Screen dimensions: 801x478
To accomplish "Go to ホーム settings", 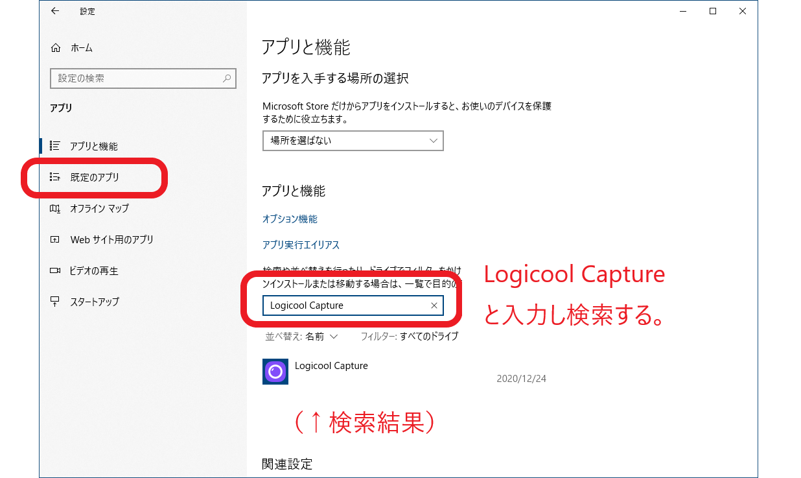I will click(82, 48).
